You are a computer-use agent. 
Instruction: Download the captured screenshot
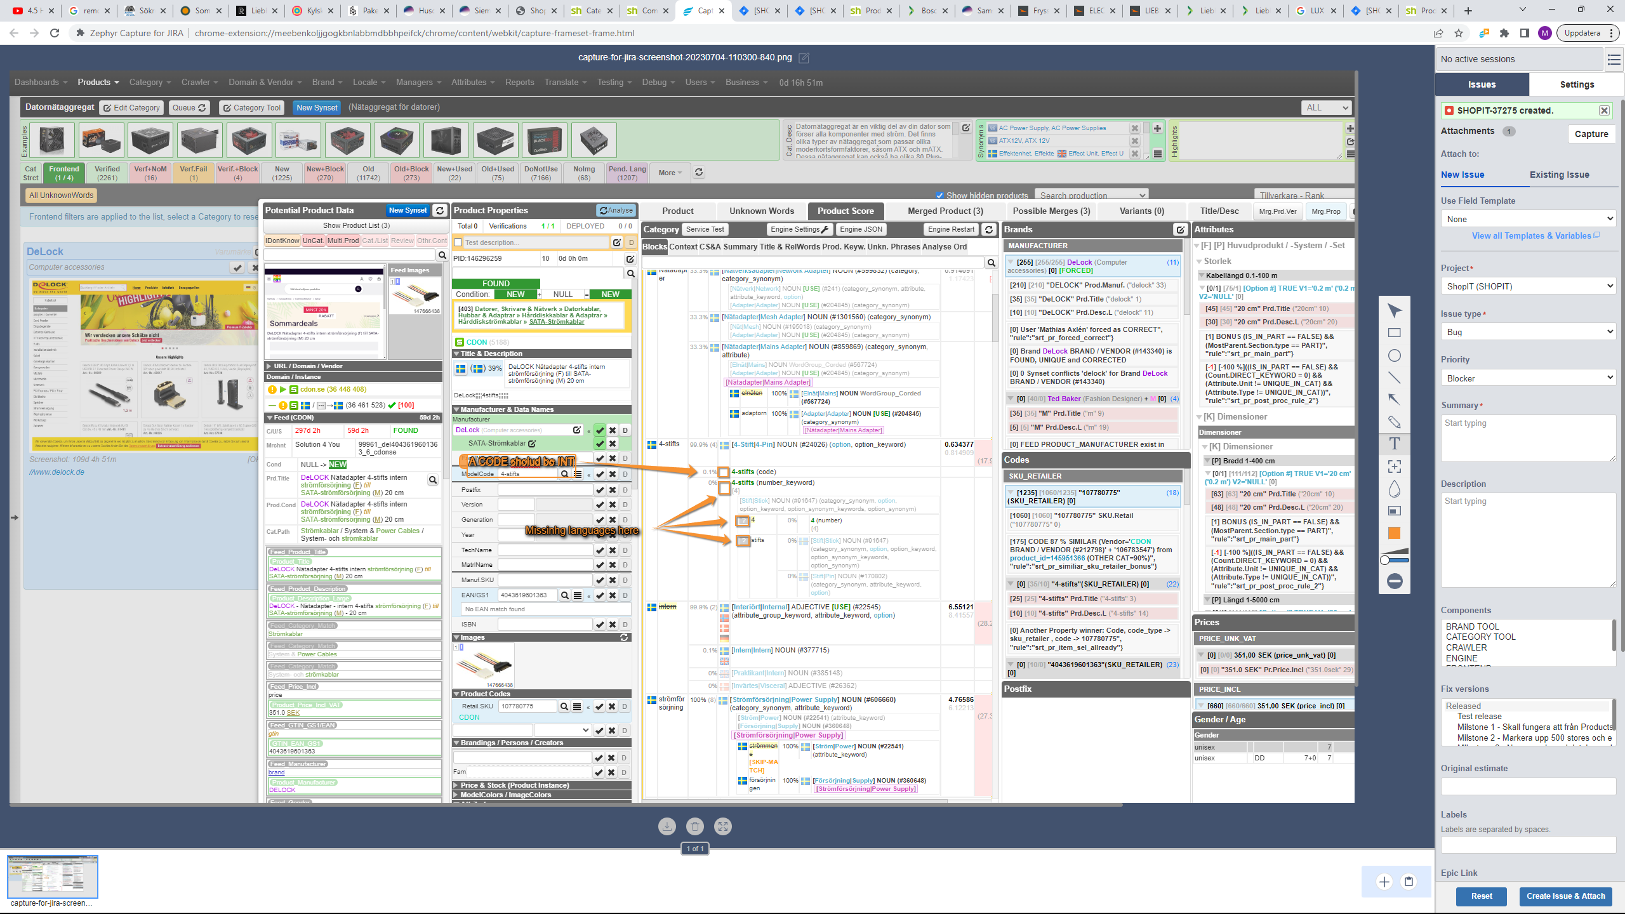click(667, 826)
